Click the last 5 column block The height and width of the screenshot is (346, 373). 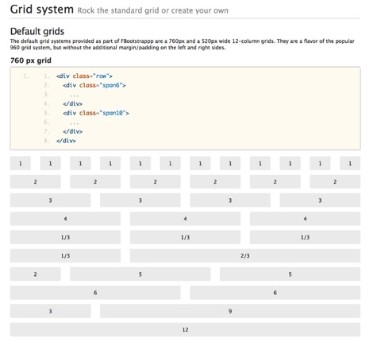point(290,274)
